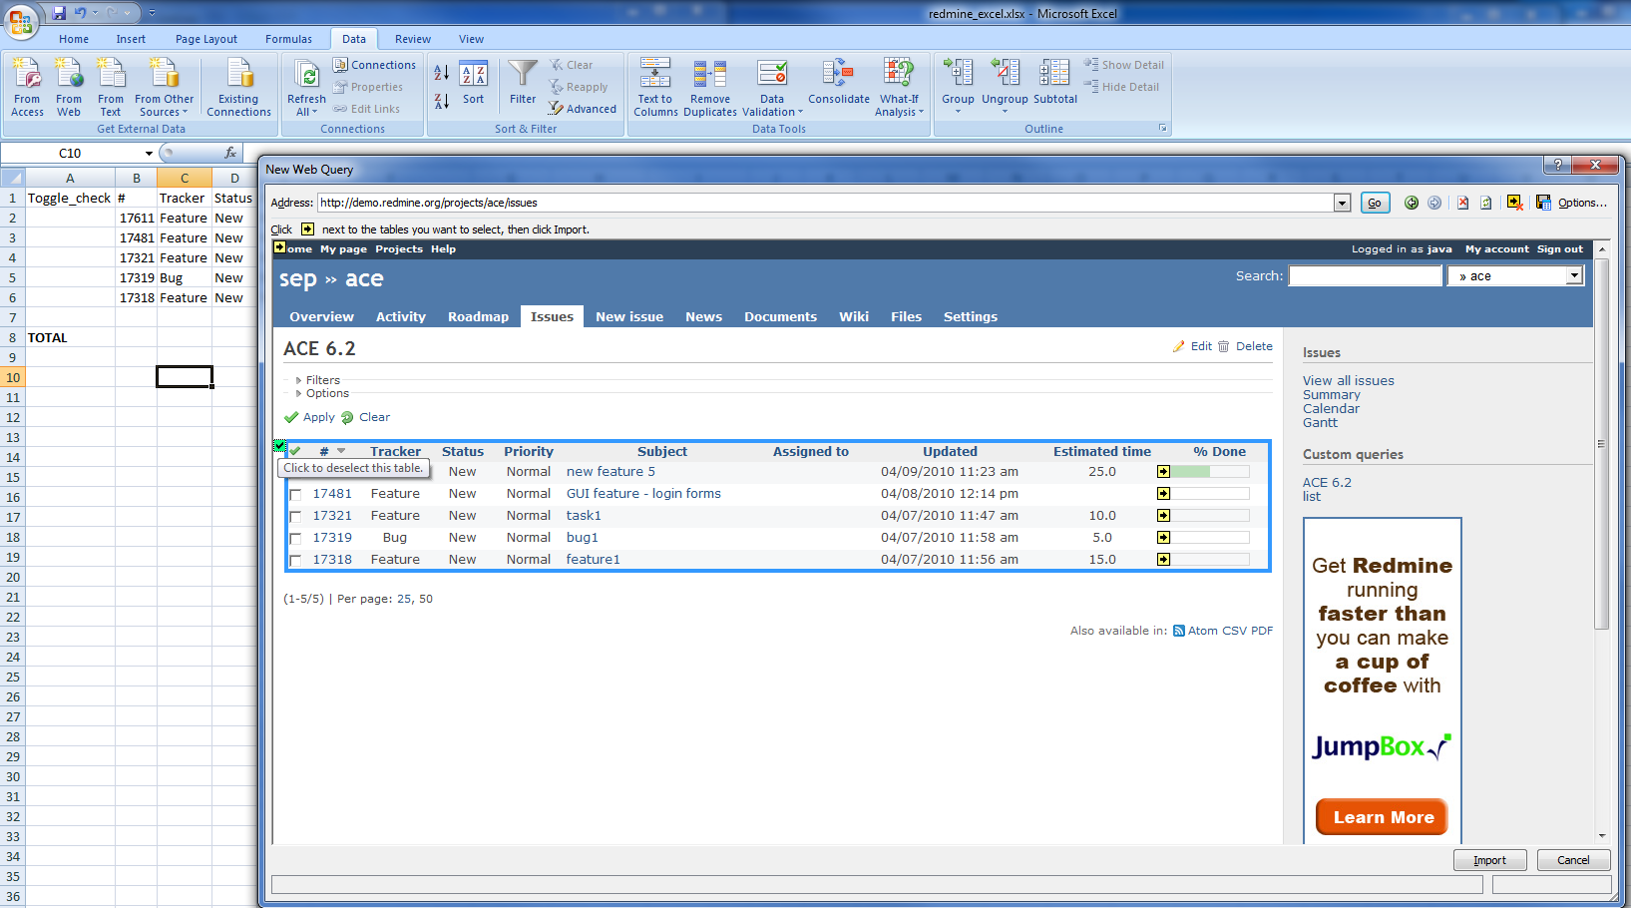This screenshot has width=1631, height=908.
Task: Click the Save icon in Quick Access Toolbar
Action: tap(59, 13)
